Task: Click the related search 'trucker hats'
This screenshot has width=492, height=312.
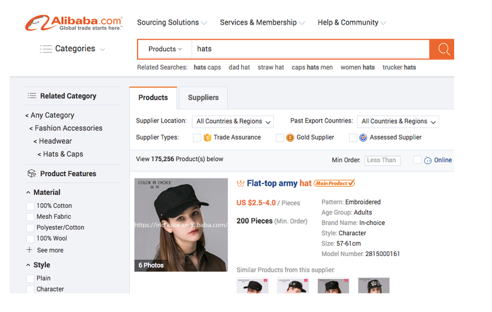Action: pos(399,67)
